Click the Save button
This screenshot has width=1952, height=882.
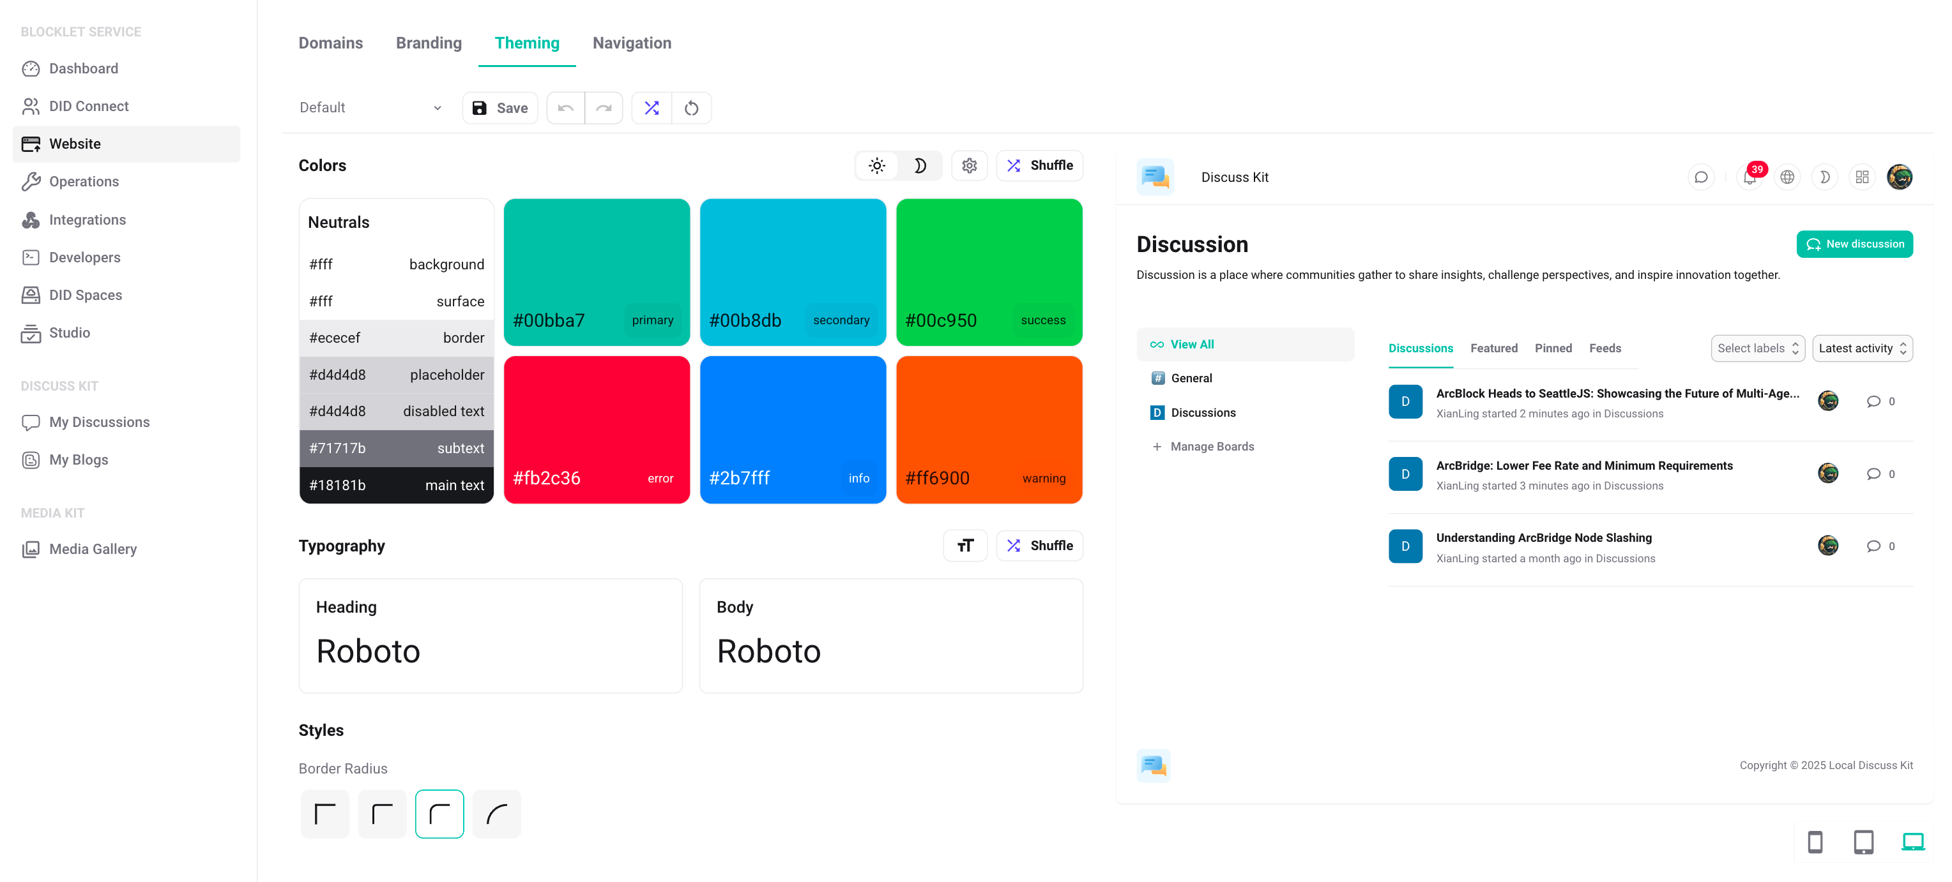[x=500, y=108]
